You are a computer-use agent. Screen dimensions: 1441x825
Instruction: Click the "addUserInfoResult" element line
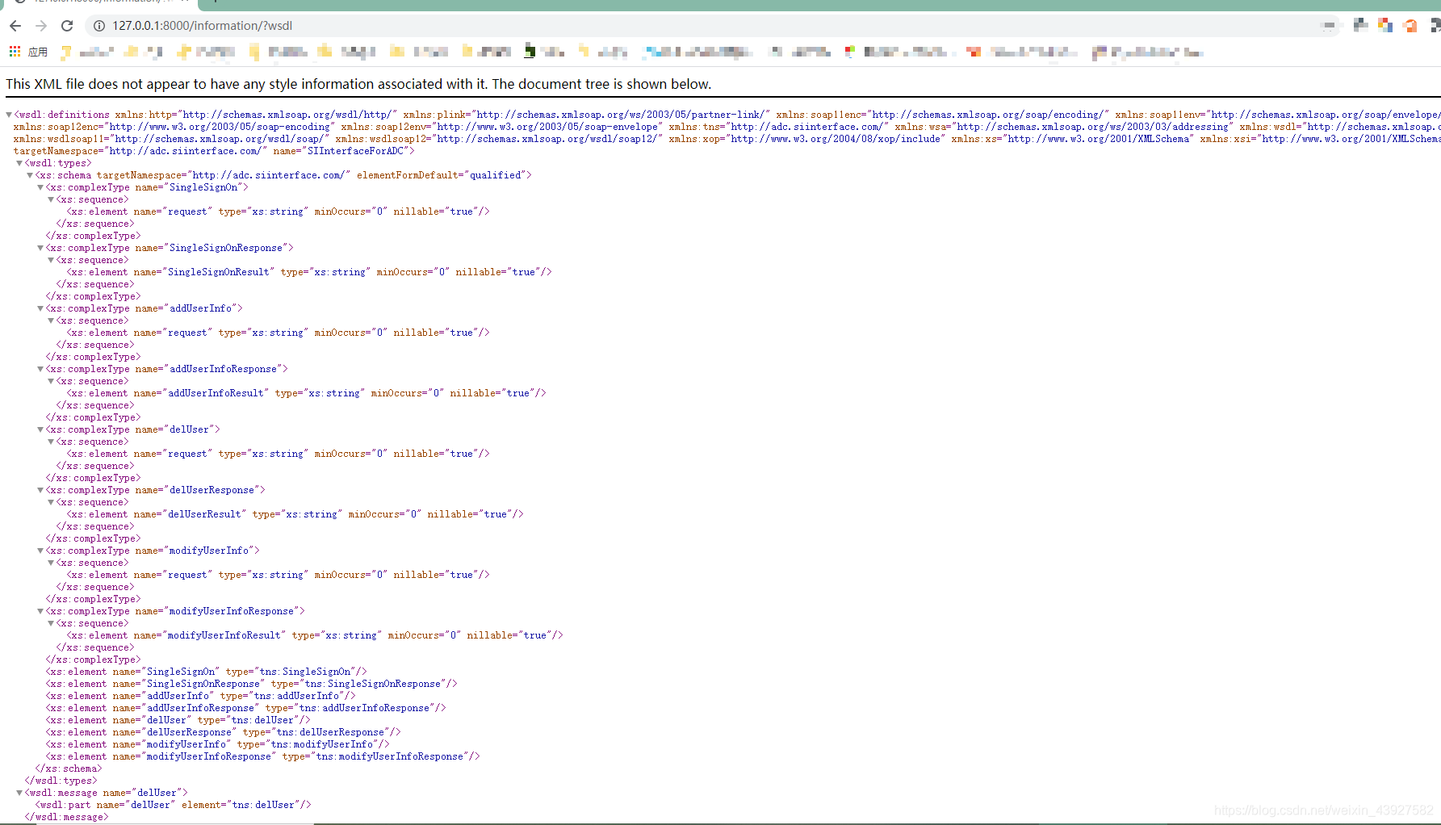[x=307, y=393]
